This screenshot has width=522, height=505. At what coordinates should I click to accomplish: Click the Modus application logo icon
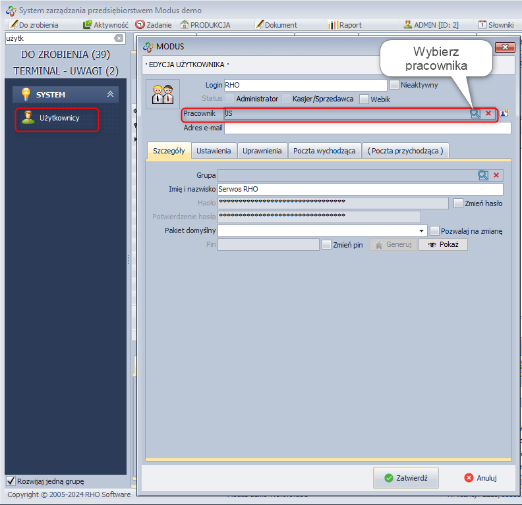click(11, 11)
